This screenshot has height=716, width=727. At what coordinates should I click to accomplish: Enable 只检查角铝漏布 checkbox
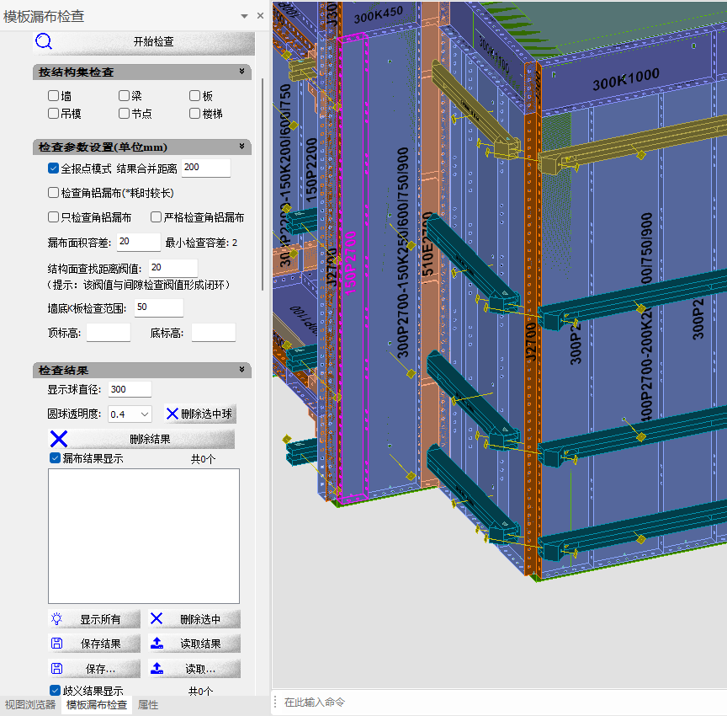(x=53, y=217)
